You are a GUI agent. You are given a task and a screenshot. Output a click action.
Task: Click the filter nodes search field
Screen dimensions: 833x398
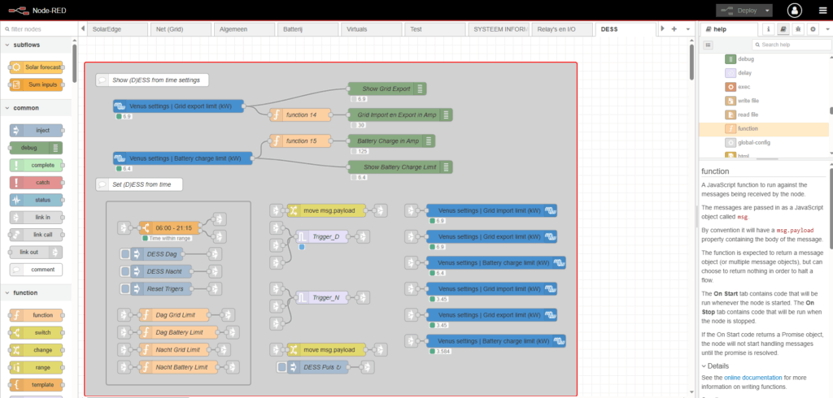click(41, 29)
